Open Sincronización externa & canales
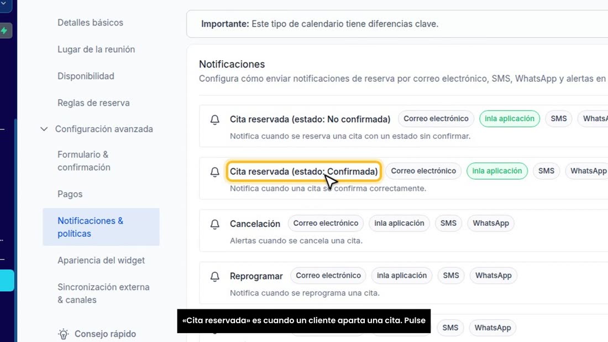Screen dimensions: 608x342 click(x=103, y=293)
